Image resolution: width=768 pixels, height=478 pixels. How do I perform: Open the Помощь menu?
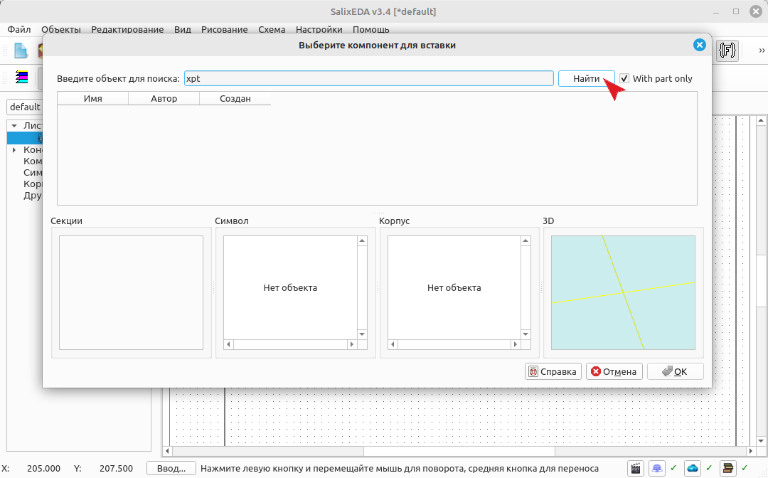coord(370,29)
